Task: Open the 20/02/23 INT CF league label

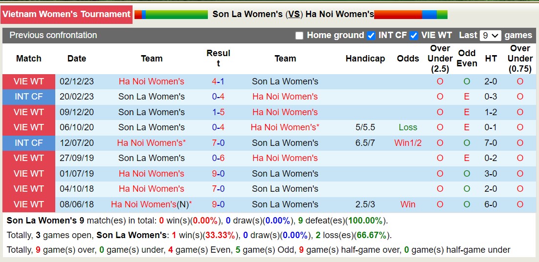Action: [x=29, y=97]
